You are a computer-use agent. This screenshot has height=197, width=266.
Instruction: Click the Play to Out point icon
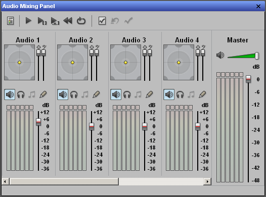(55, 21)
